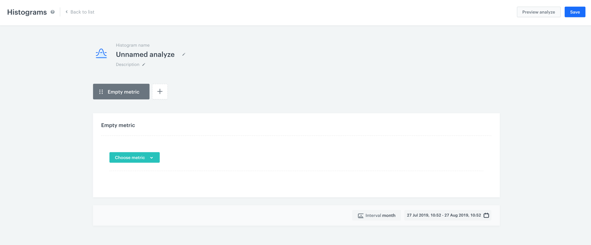
Task: Save the histogram with Save button
Action: [575, 12]
